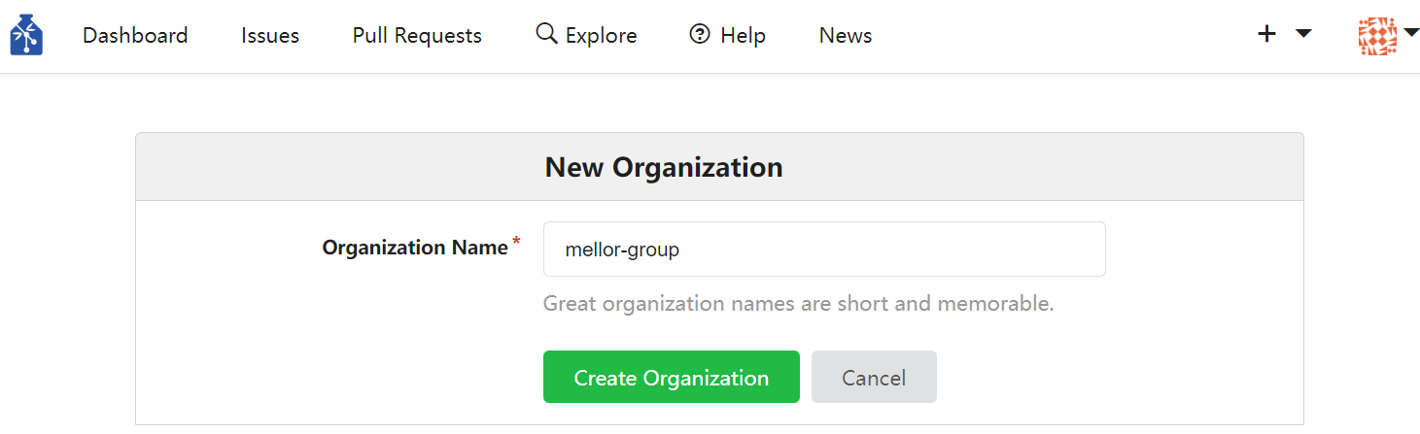The width and height of the screenshot is (1420, 434).
Task: Open the user avatar menu
Action: click(x=1377, y=36)
